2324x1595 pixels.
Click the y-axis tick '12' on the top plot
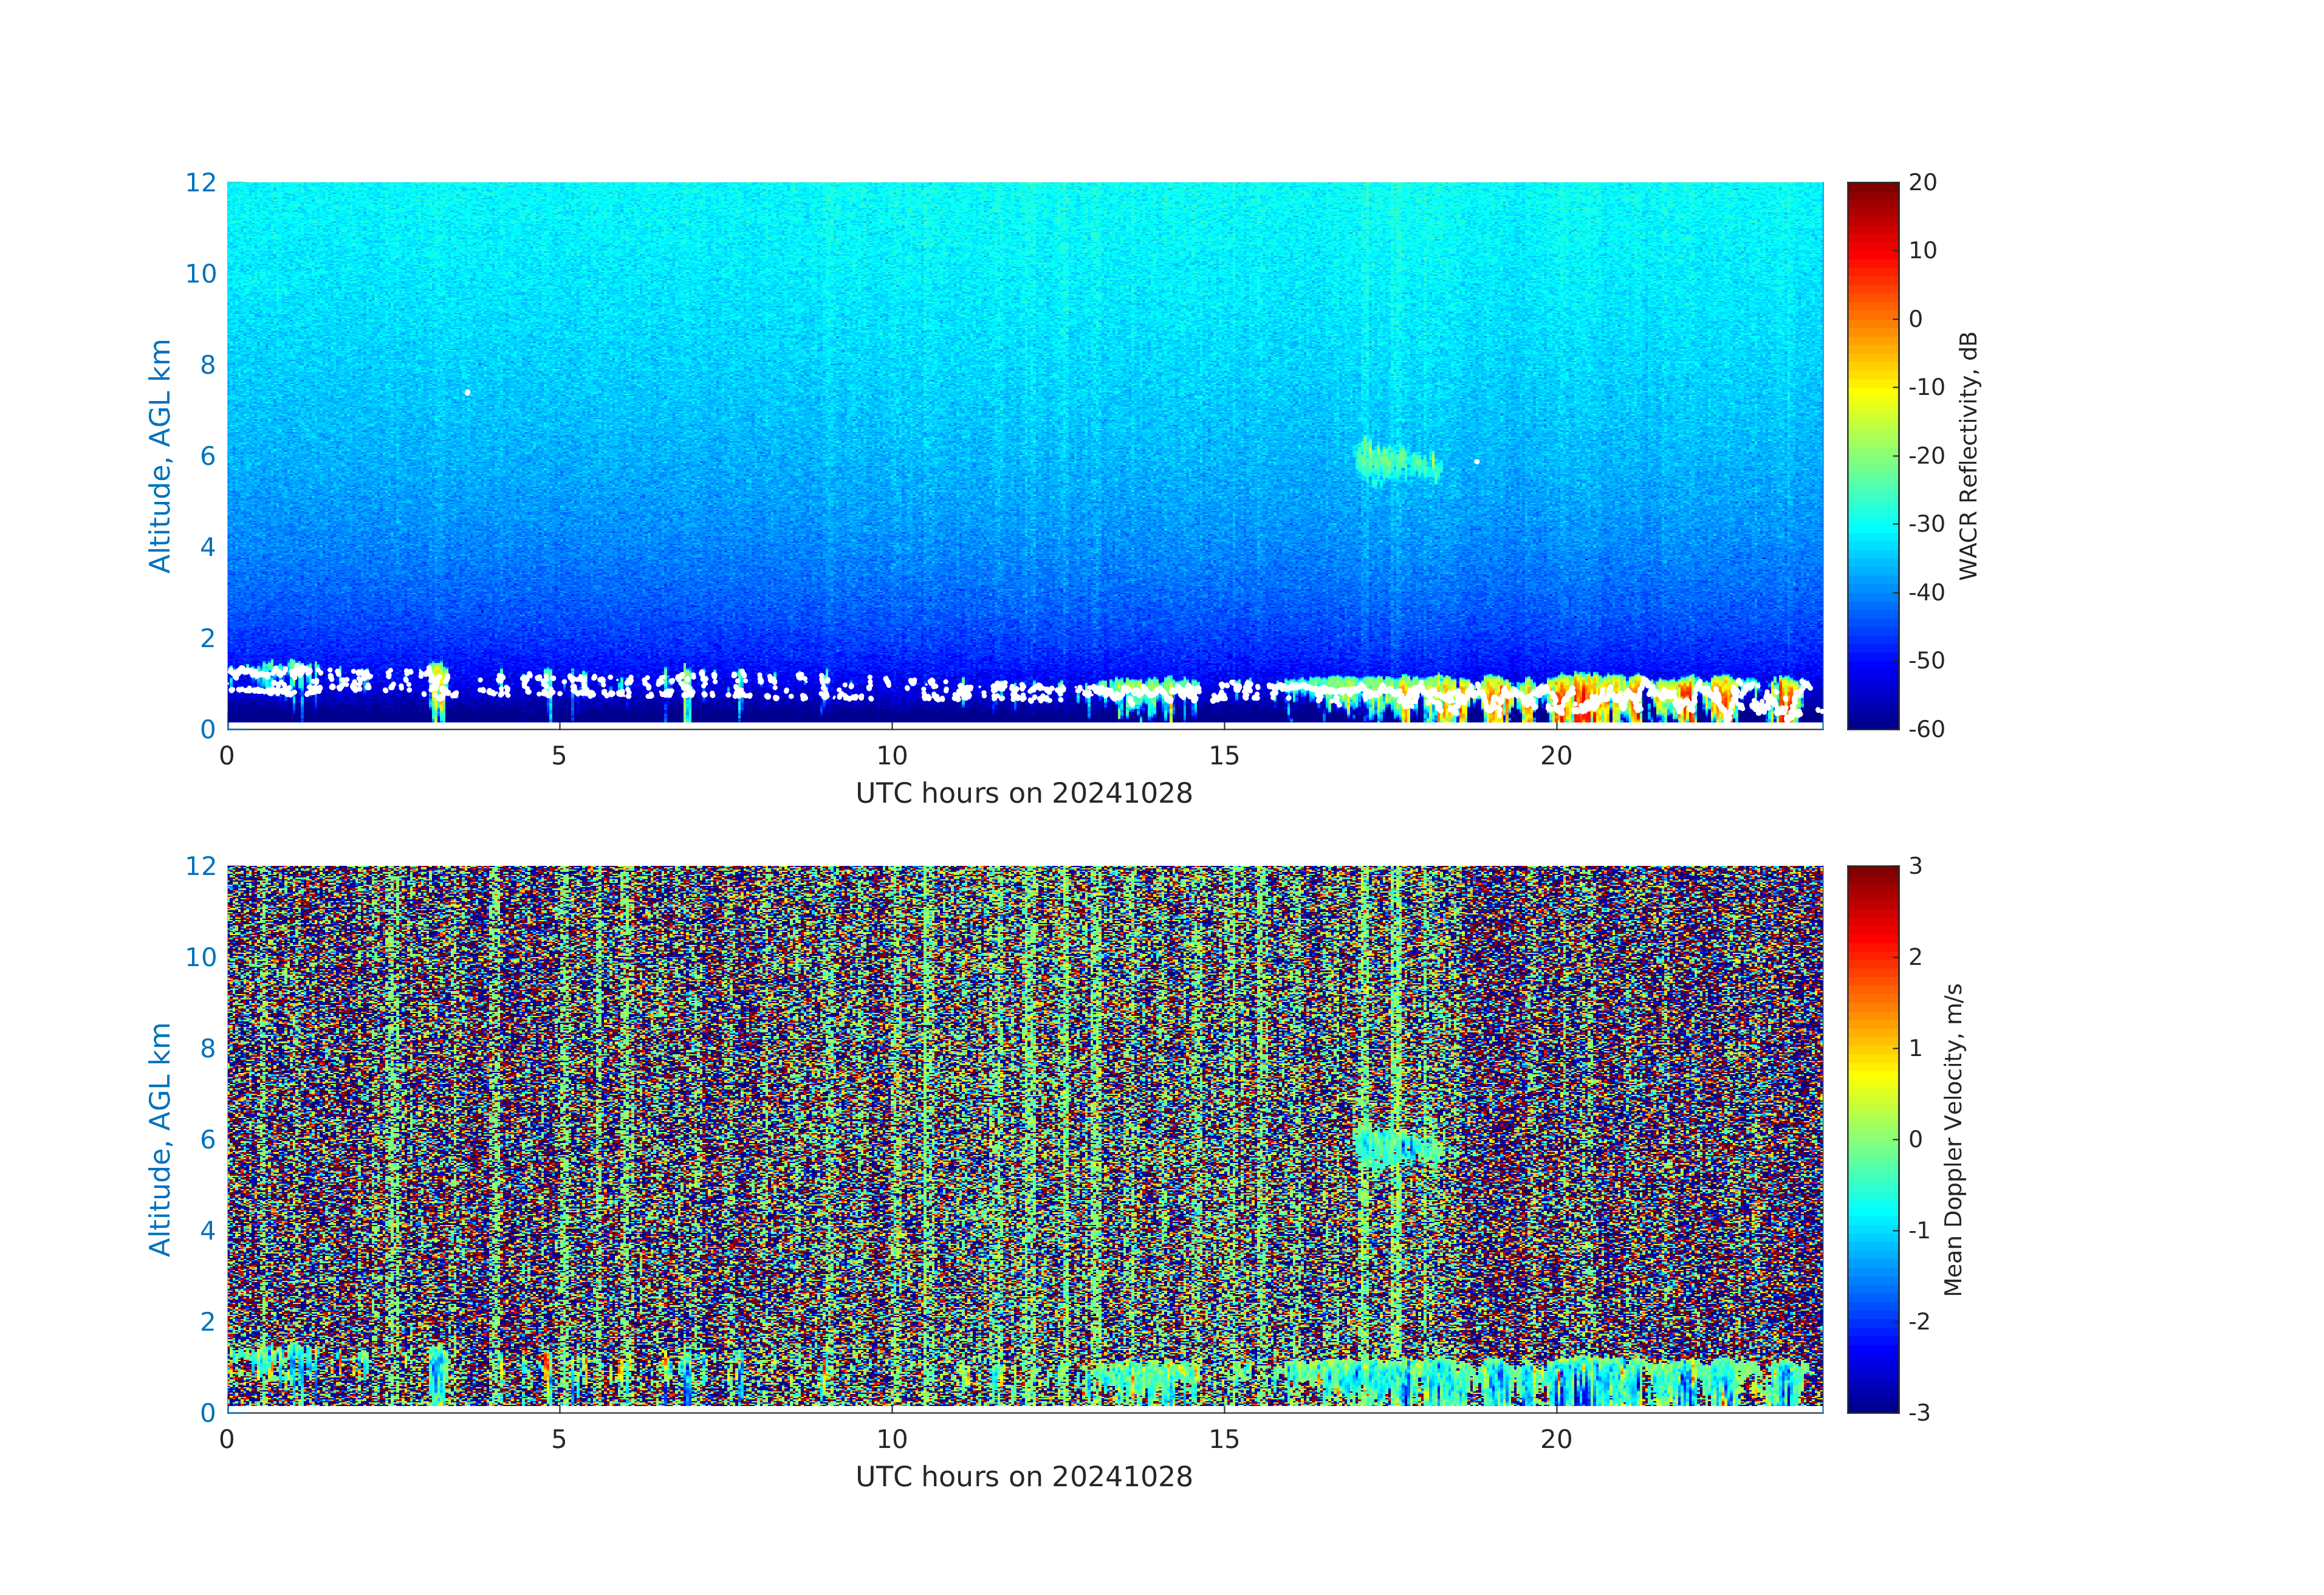(200, 183)
